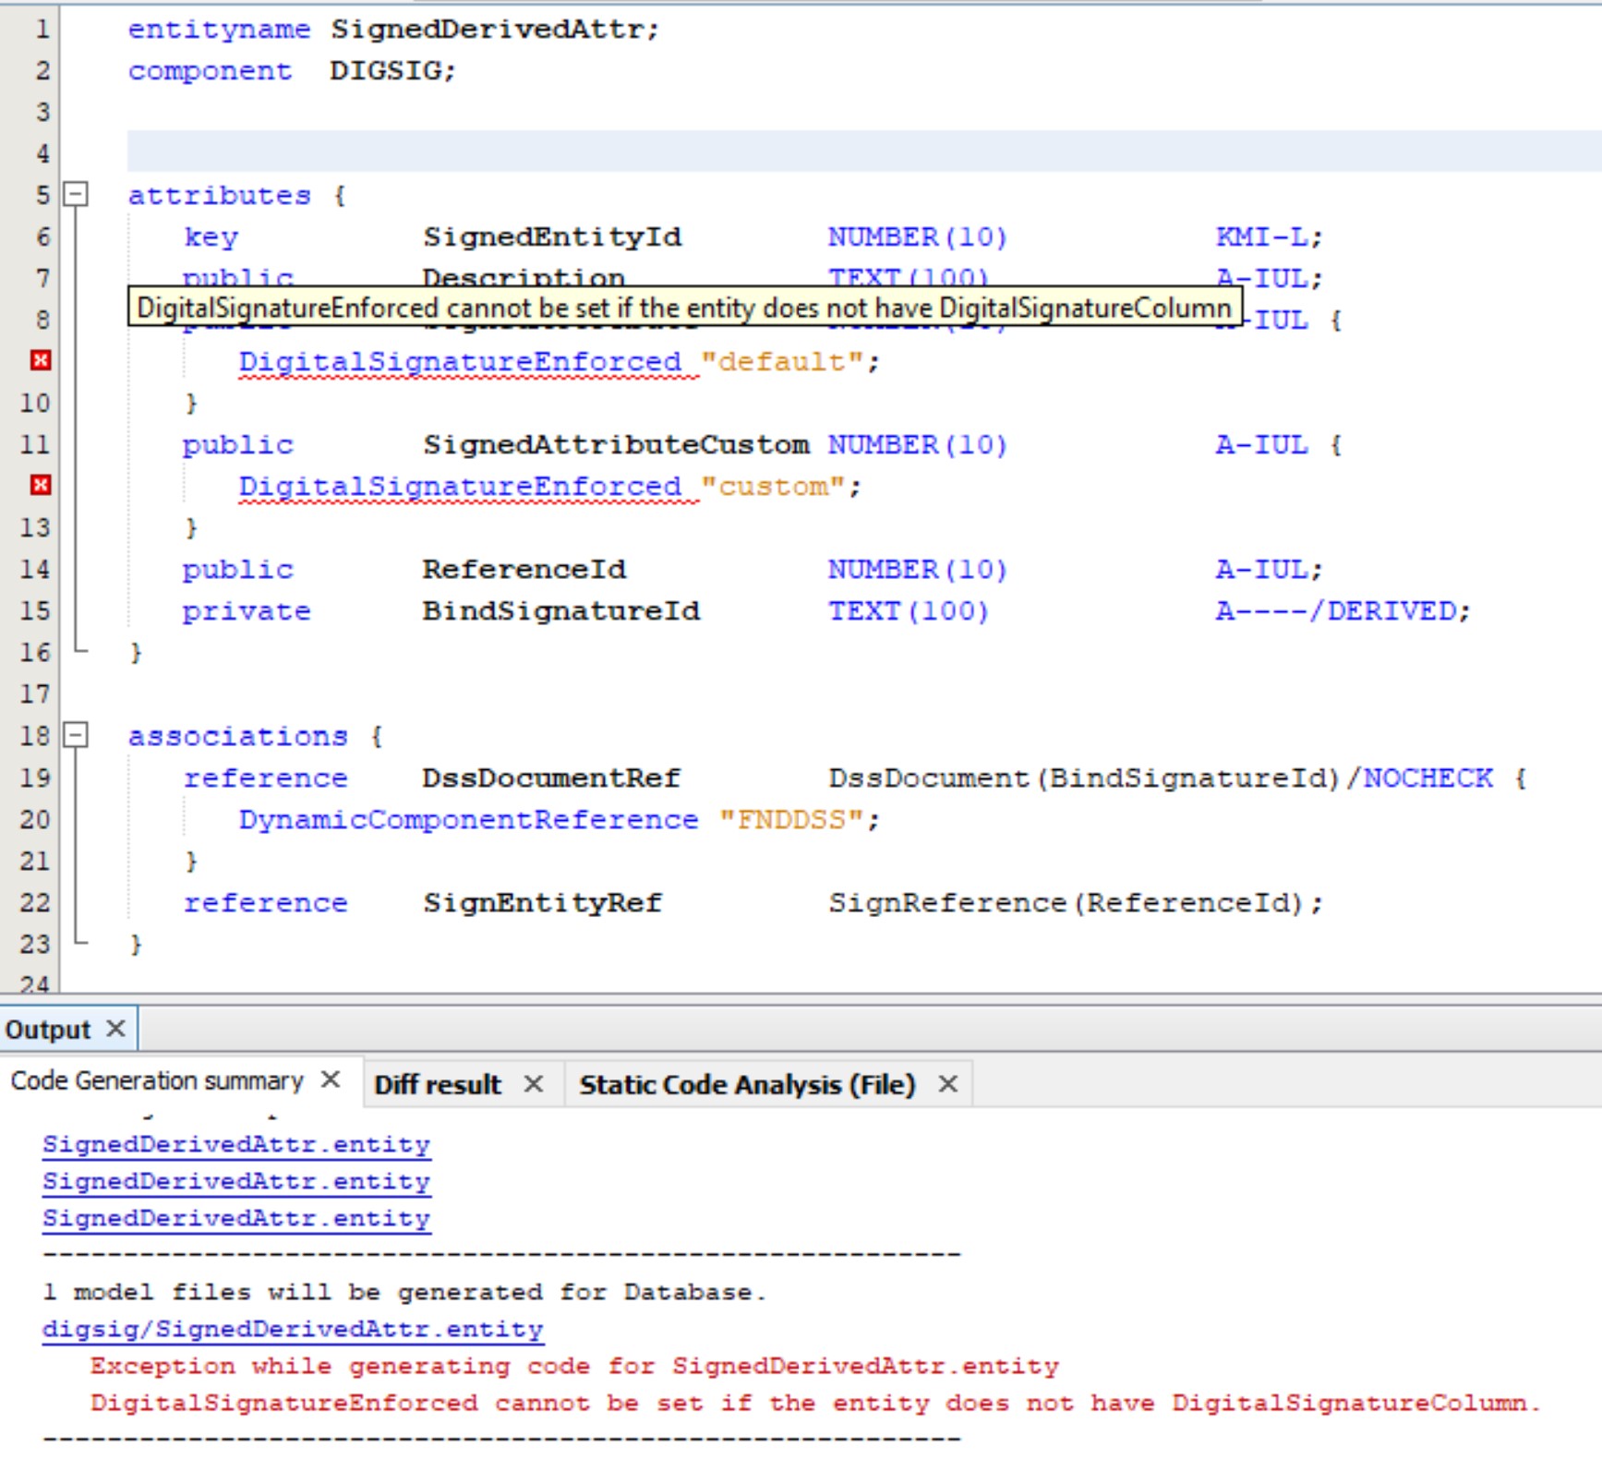The width and height of the screenshot is (1602, 1459).
Task: Place cursor on BindSignatureId attribute
Action: point(560,611)
